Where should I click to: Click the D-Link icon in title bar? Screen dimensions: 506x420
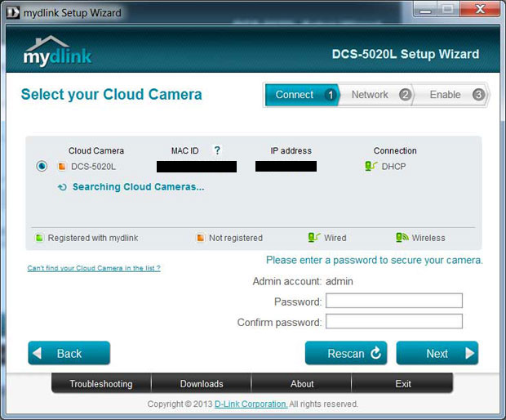point(13,12)
